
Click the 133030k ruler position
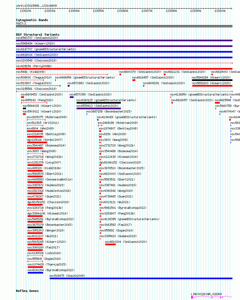[50, 11]
